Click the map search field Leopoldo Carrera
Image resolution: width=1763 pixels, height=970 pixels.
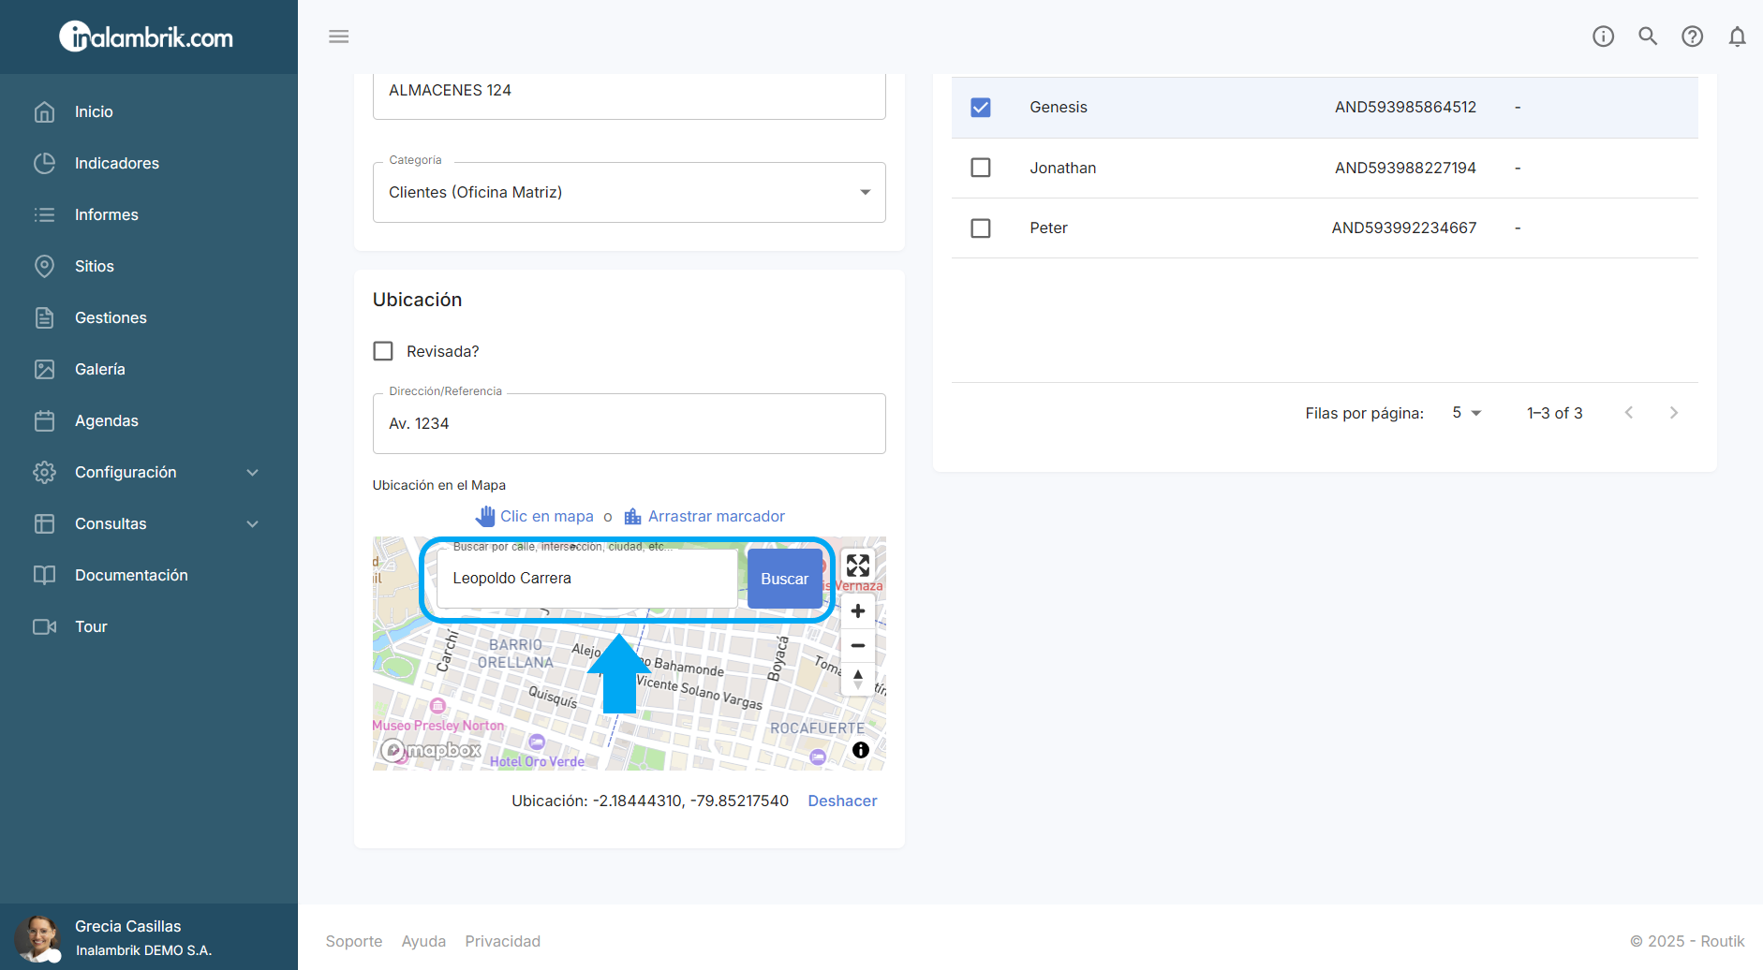(587, 579)
